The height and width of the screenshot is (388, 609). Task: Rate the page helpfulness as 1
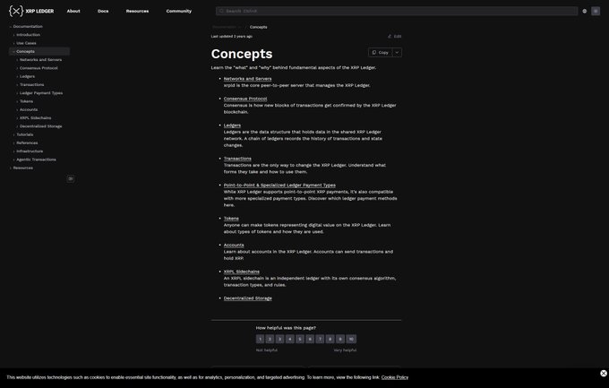260,339
